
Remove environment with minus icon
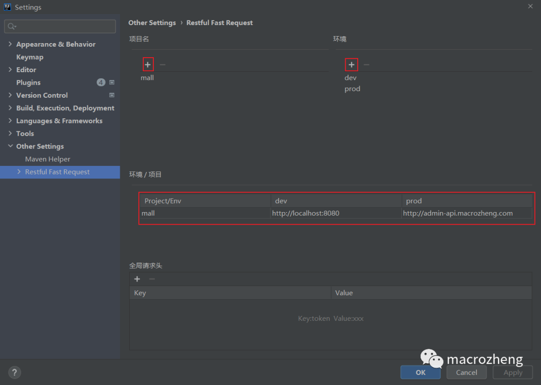pyautogui.click(x=366, y=65)
